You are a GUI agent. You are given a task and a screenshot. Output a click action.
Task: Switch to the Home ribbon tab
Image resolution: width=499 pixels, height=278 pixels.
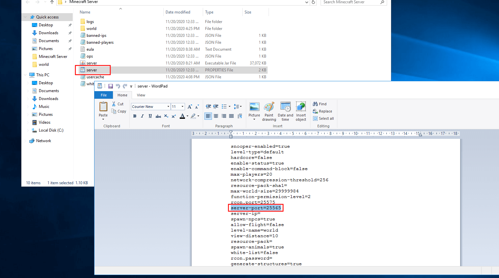[122, 95]
